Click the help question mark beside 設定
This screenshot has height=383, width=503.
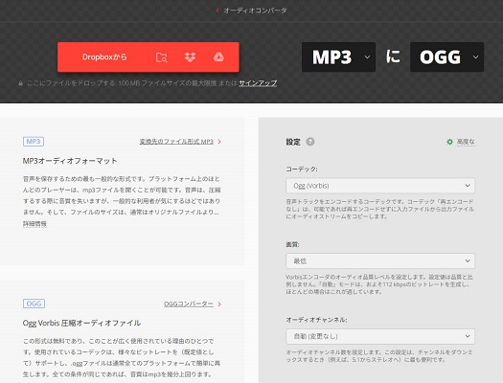coord(310,142)
